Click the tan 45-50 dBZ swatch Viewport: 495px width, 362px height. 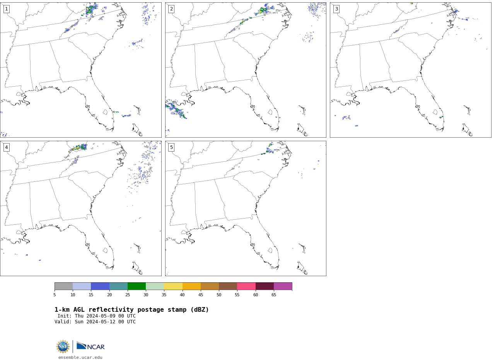coord(210,286)
